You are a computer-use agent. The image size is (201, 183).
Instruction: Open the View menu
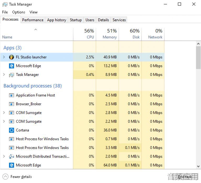(x=33, y=12)
